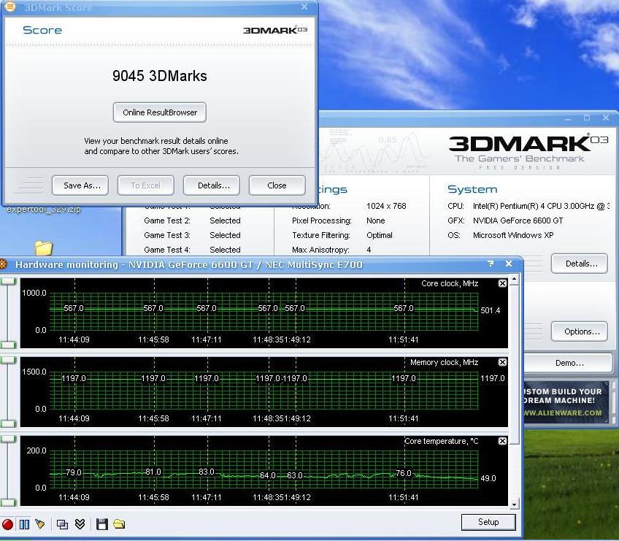Minimize the 3DMark03 main window
The image size is (619, 541).
point(568,118)
